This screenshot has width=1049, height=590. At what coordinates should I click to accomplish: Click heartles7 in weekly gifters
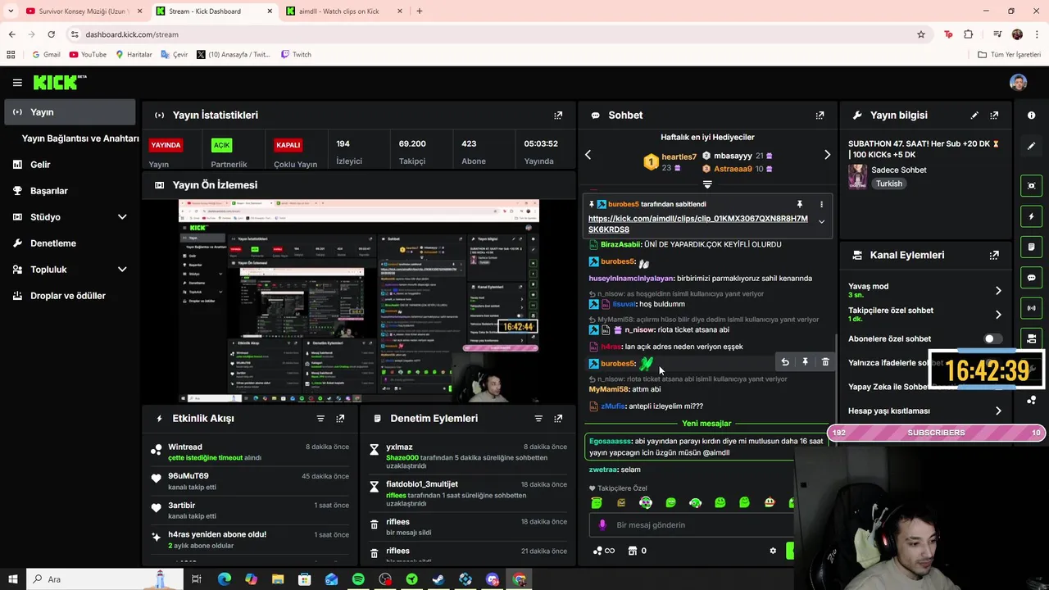679,157
